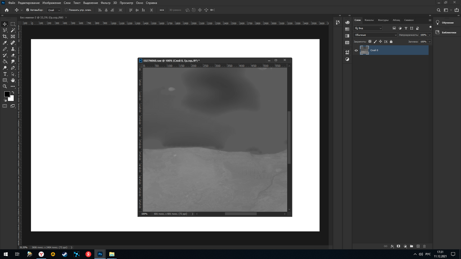The image size is (461, 259).
Task: Open the Swatches panel grid icon
Action: point(347,29)
